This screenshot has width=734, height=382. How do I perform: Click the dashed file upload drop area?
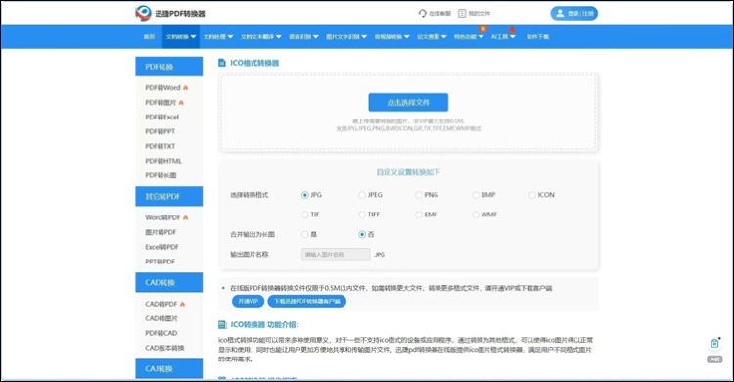(408, 113)
